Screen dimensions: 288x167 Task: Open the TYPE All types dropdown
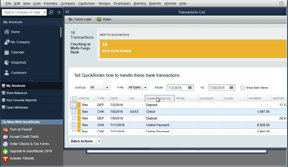tap(138, 88)
